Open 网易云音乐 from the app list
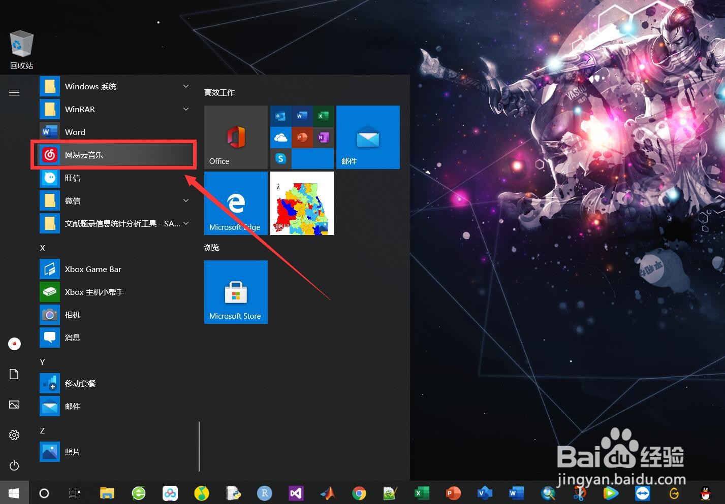Image resolution: width=725 pixels, height=504 pixels. [114, 155]
